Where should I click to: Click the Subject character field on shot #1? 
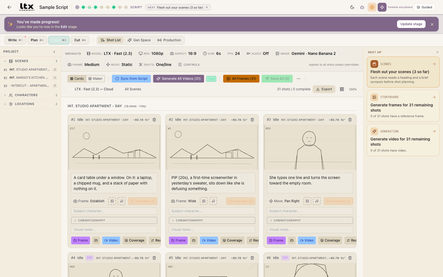pyautogui.click(x=114, y=211)
